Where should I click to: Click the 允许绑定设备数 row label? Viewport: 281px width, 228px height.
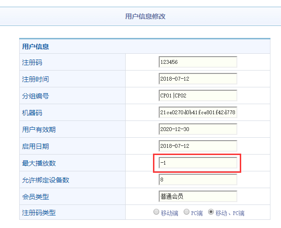click(x=46, y=180)
